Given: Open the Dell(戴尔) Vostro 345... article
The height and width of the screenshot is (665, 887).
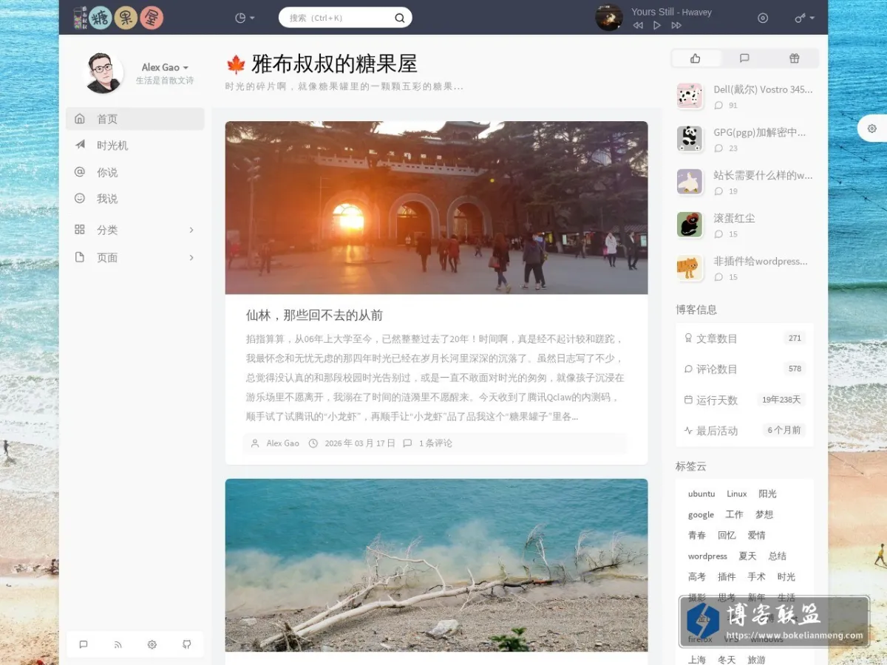Looking at the screenshot, I should pos(763,89).
